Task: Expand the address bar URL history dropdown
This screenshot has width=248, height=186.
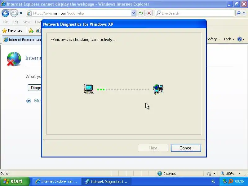Action: tap(134, 13)
